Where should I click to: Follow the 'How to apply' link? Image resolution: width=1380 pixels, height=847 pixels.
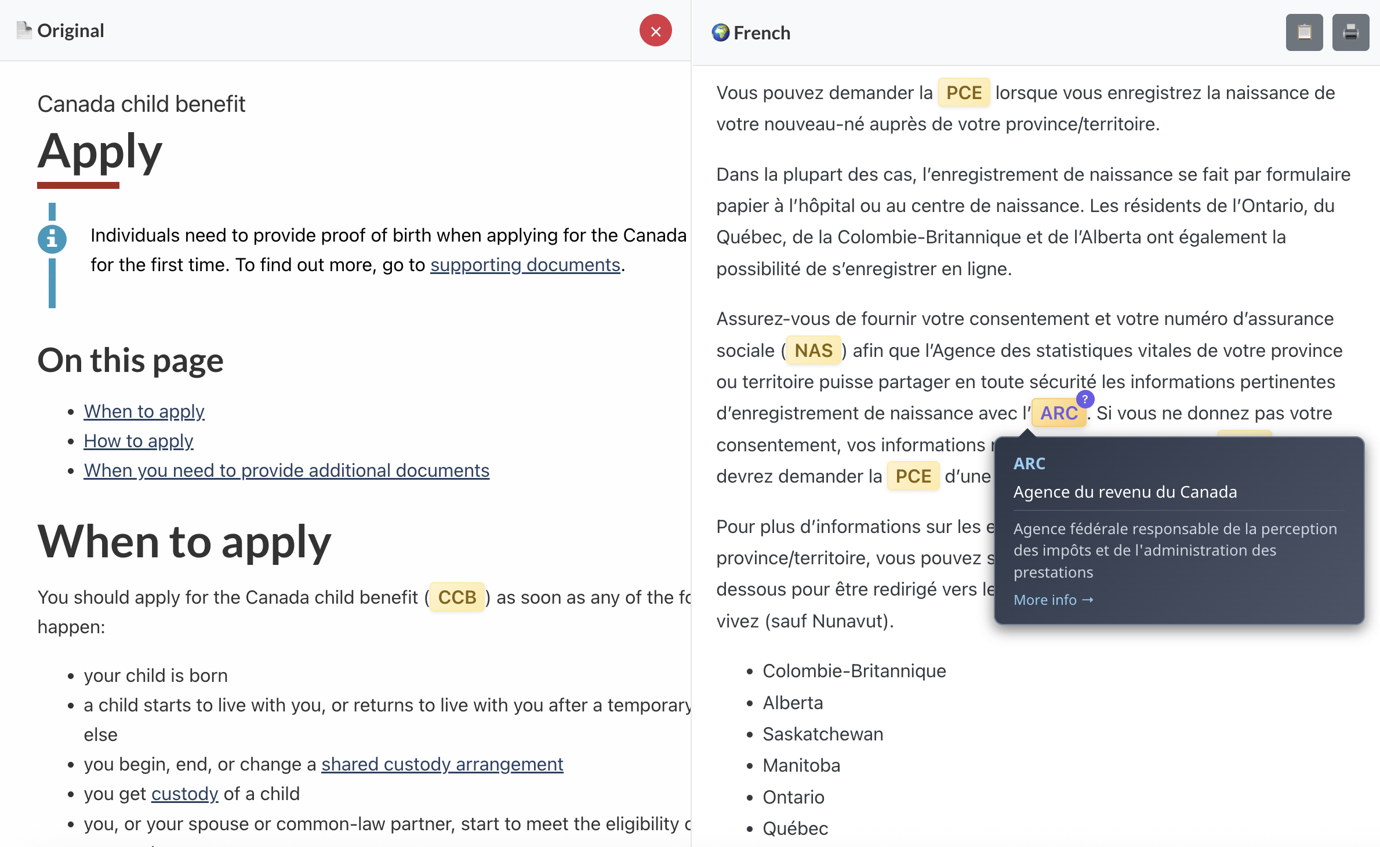pyautogui.click(x=138, y=441)
